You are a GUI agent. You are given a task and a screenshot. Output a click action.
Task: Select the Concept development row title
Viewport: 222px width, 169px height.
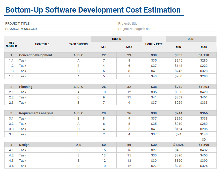(35, 55)
